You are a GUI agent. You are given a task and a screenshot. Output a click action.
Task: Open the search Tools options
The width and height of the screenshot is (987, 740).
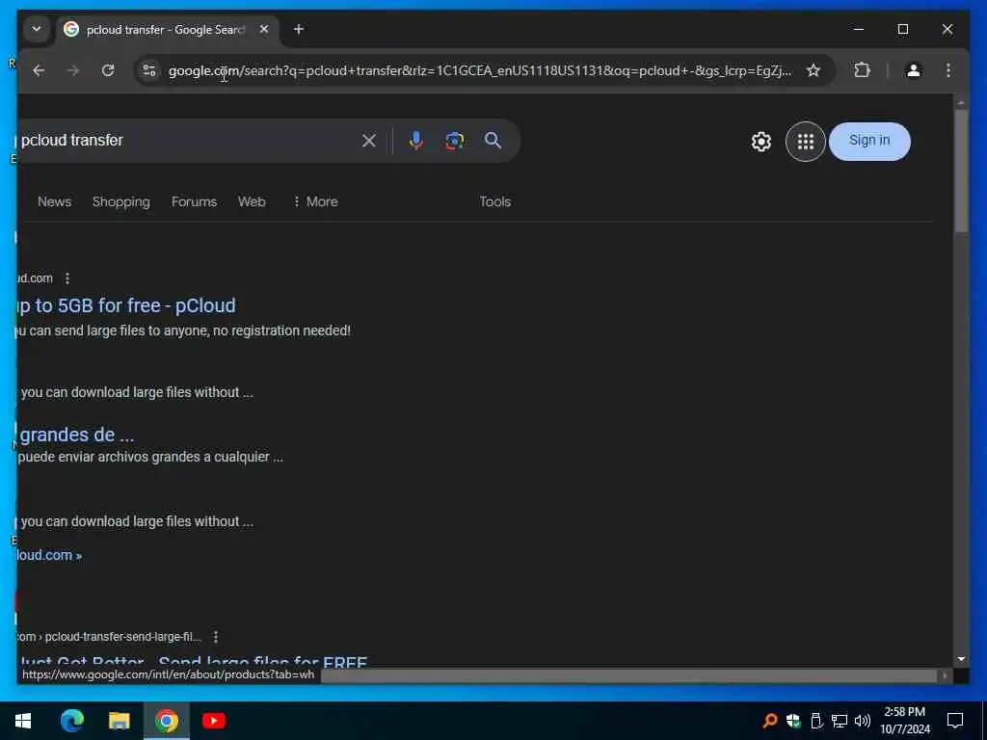(x=494, y=201)
